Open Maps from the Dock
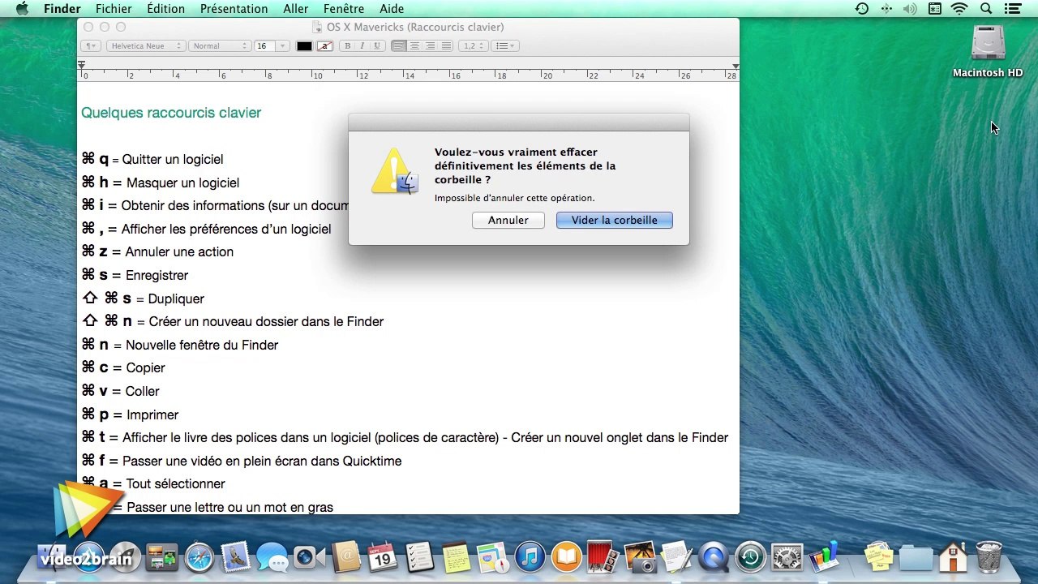Screen dimensions: 1038x584 pos(493,557)
